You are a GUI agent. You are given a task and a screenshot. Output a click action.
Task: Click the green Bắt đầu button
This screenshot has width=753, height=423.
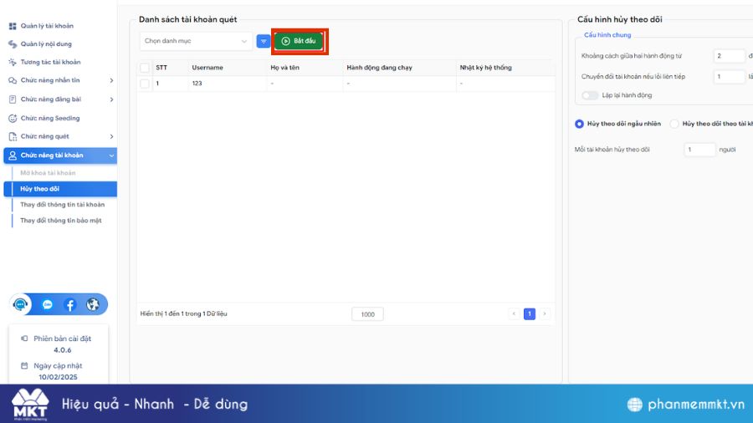(299, 41)
